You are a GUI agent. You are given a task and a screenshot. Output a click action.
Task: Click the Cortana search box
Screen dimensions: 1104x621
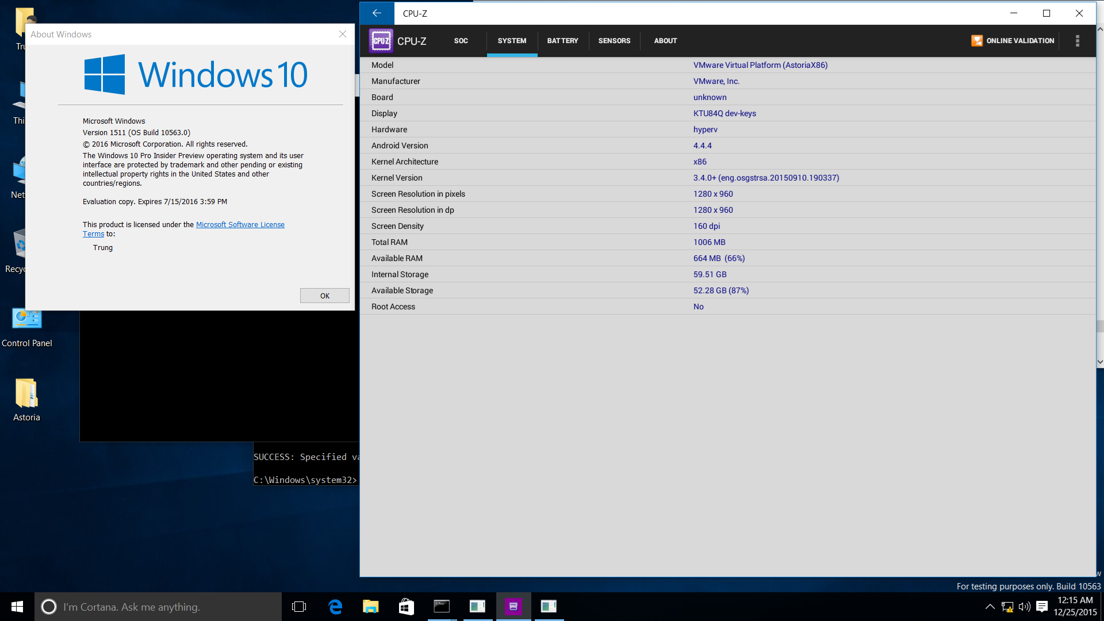158,607
